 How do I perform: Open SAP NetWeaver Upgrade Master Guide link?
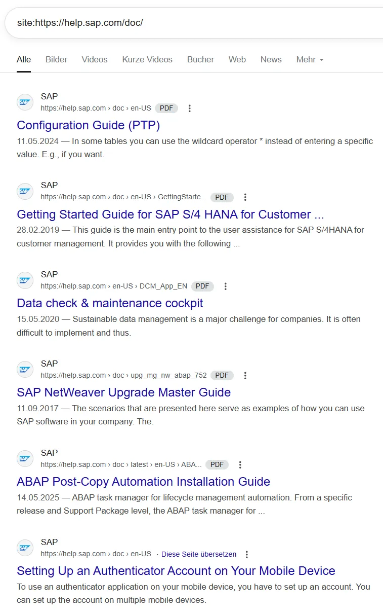(x=123, y=392)
